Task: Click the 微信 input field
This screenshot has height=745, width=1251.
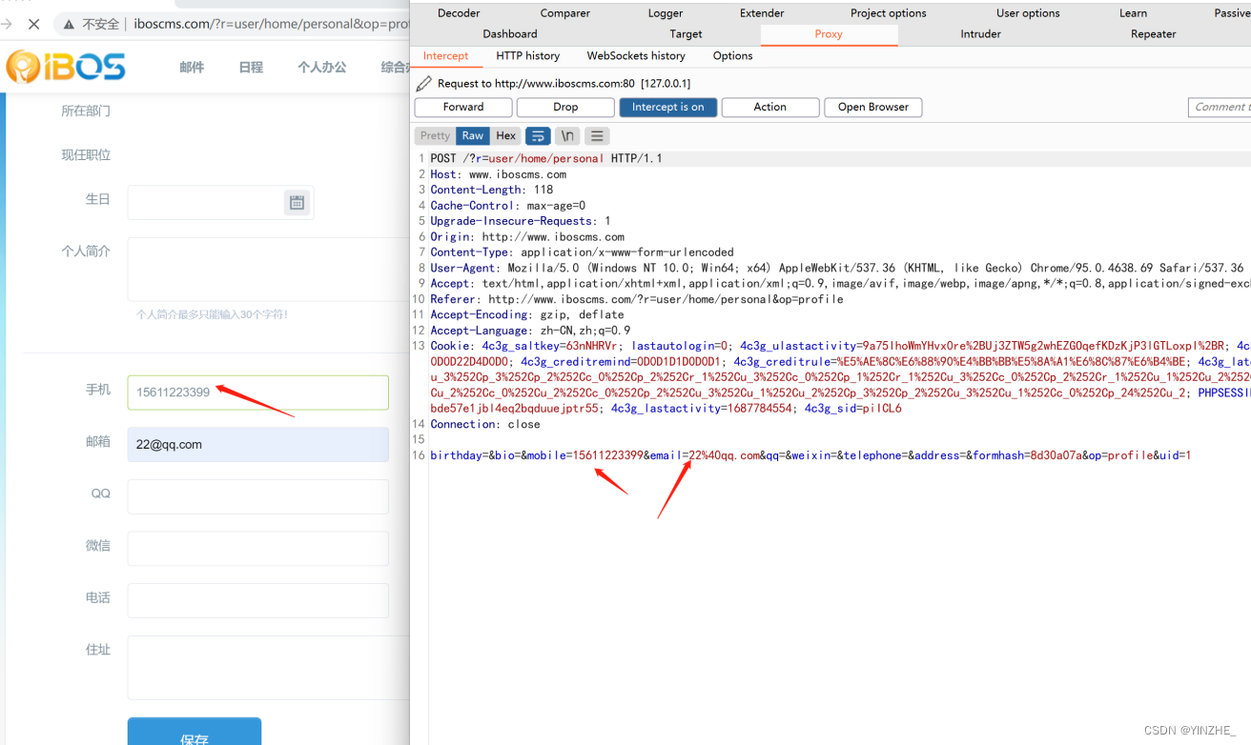Action: click(x=257, y=549)
